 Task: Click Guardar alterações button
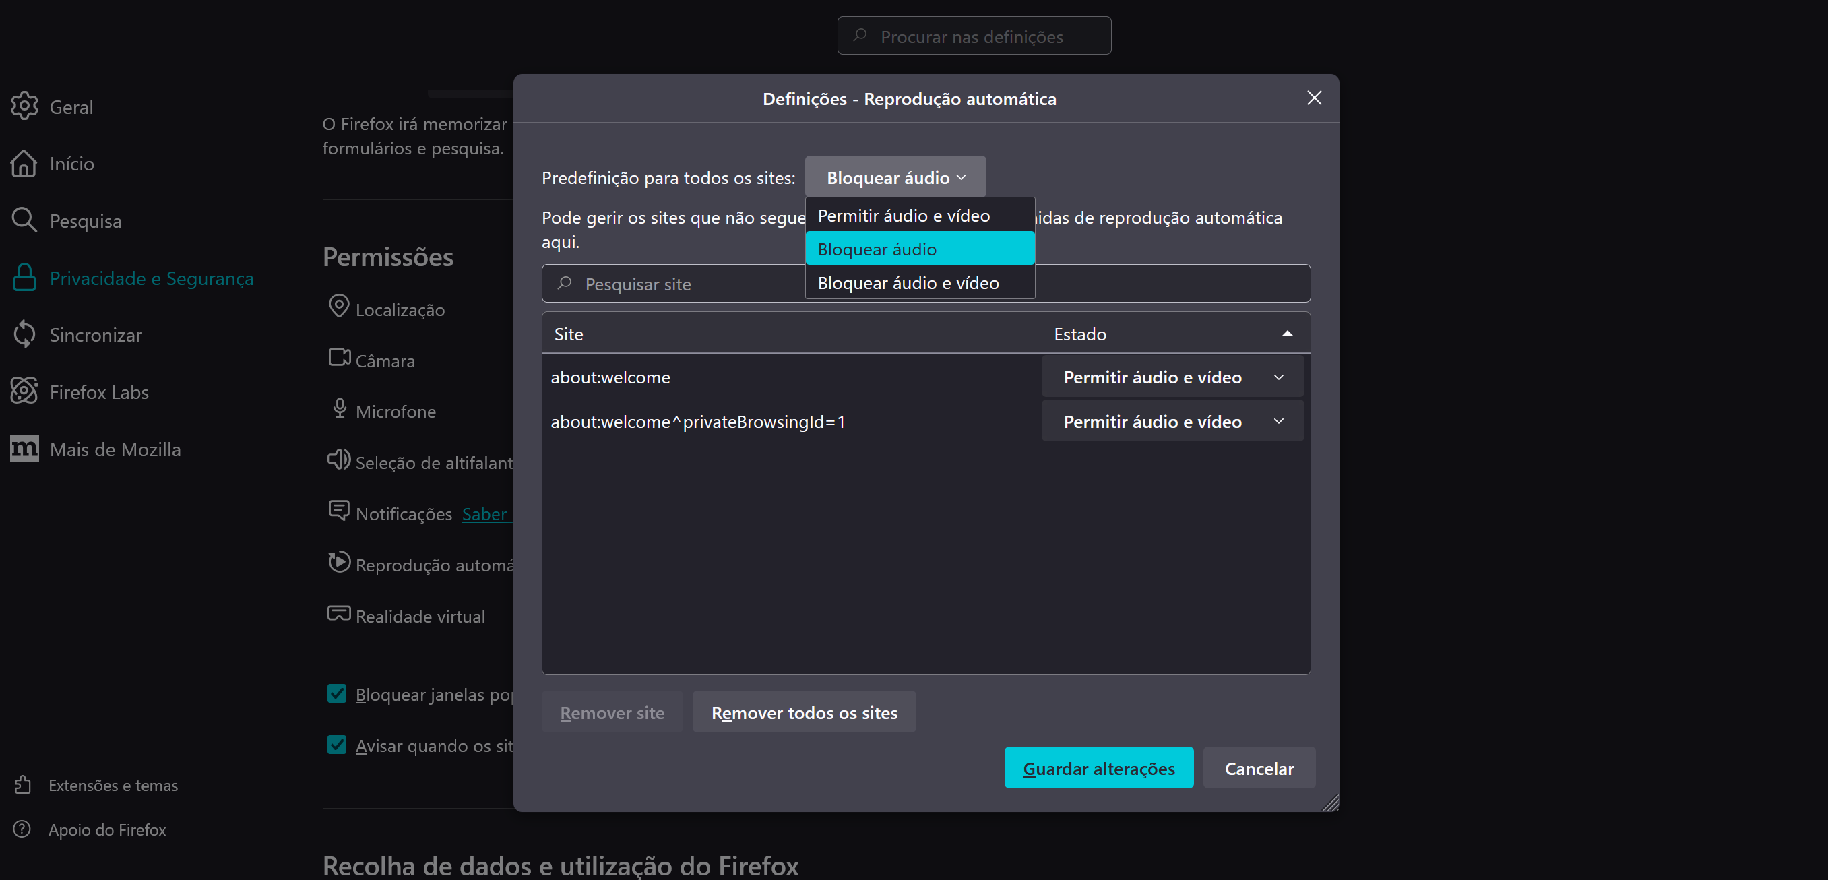click(1098, 768)
